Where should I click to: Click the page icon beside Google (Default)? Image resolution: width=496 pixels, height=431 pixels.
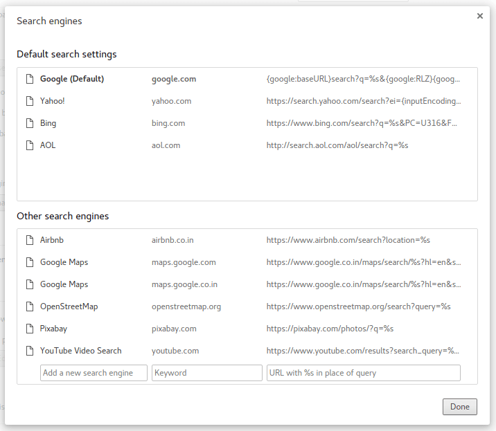[x=29, y=79]
